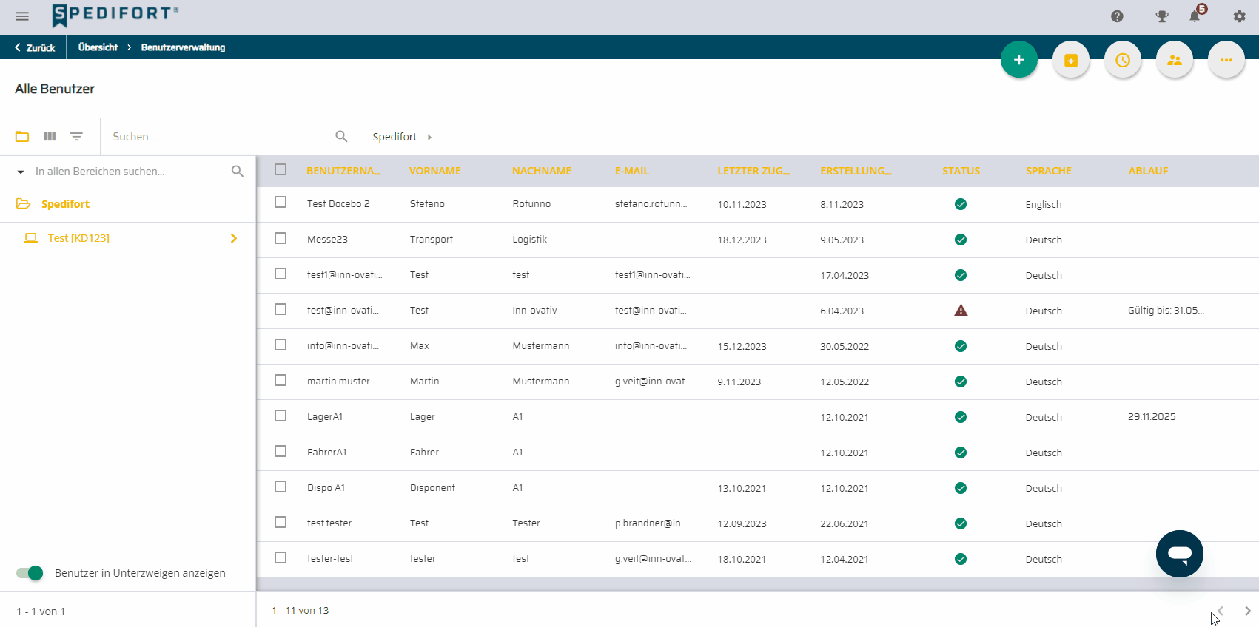Image resolution: width=1259 pixels, height=627 pixels.
Task: Click the trophy icon in header
Action: (1162, 16)
